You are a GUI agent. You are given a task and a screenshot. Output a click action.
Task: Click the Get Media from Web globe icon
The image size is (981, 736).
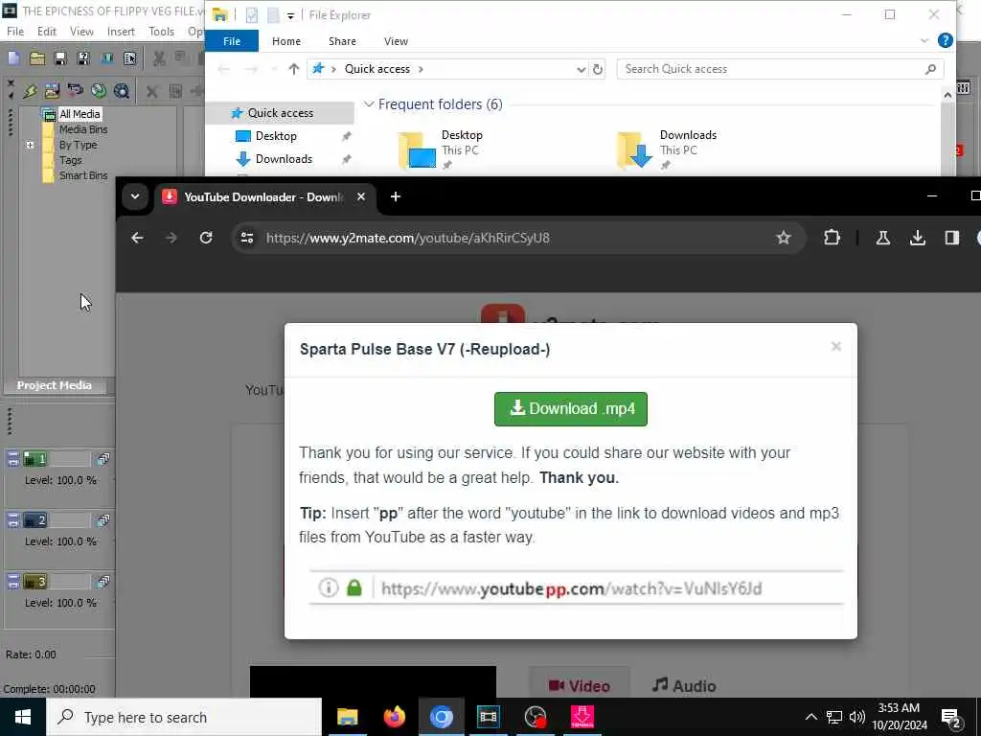pos(99,91)
